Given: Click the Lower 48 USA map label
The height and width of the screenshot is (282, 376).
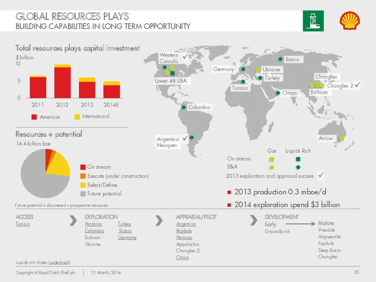Looking at the screenshot, I should tap(171, 81).
